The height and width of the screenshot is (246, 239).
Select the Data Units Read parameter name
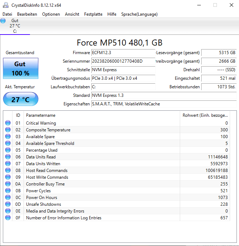[41, 157]
